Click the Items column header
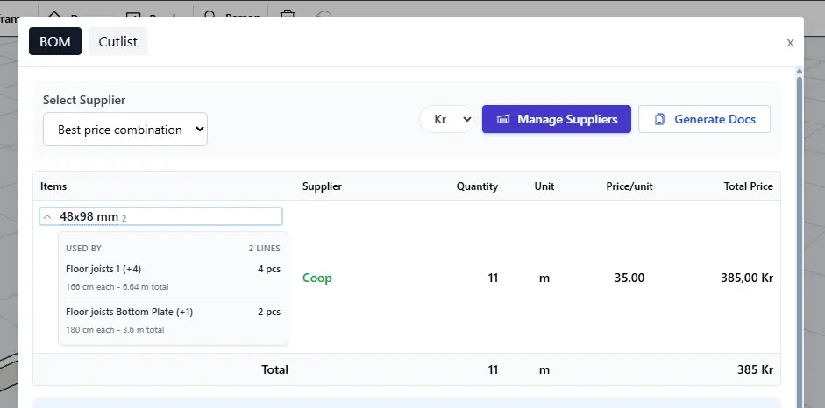Viewport: 825px width, 408px height. pyautogui.click(x=53, y=186)
